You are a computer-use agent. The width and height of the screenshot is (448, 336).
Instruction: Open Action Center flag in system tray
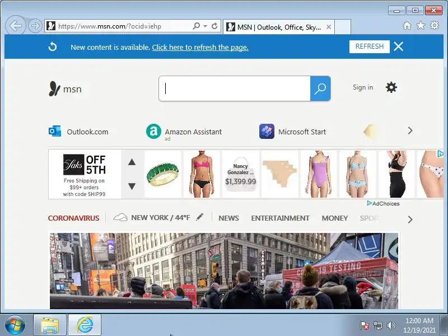365,325
